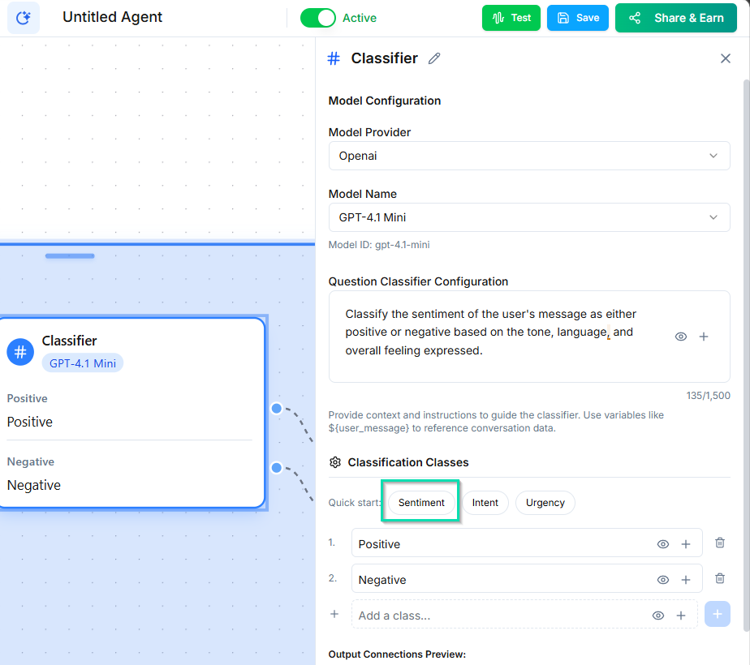This screenshot has height=665, width=750.
Task: Edit the Classifier node title with the pencil icon
Action: pyautogui.click(x=433, y=58)
